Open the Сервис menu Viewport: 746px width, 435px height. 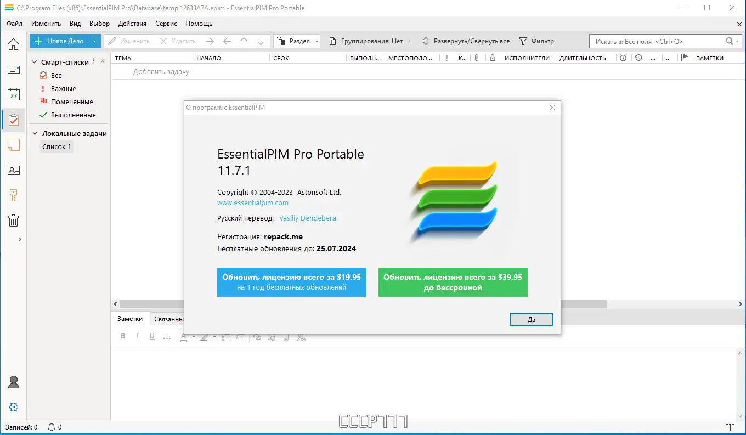click(x=166, y=24)
